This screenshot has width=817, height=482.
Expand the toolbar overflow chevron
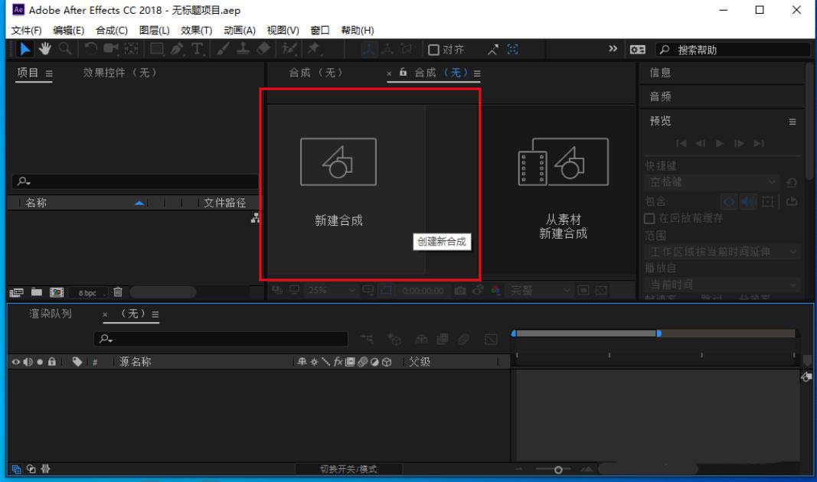click(613, 49)
